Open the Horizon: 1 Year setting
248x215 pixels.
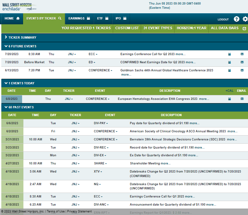point(191,28)
